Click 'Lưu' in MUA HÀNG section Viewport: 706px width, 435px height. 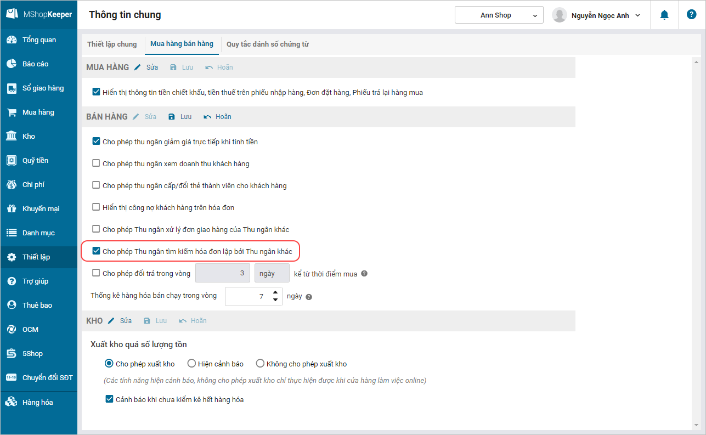click(188, 67)
